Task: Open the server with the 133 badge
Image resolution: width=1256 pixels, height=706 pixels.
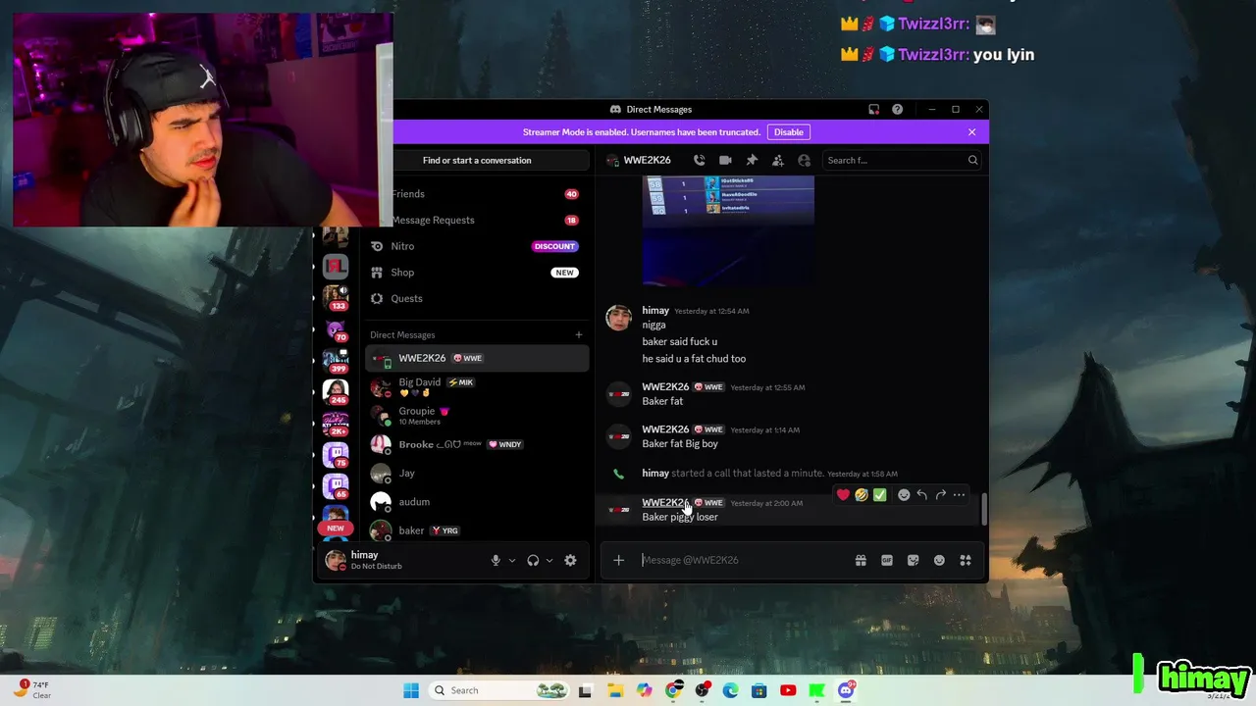Action: [x=336, y=297]
